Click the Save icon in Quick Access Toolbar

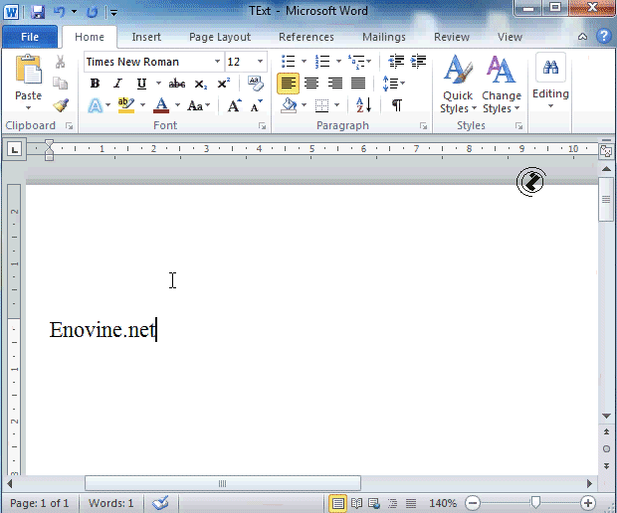click(38, 12)
